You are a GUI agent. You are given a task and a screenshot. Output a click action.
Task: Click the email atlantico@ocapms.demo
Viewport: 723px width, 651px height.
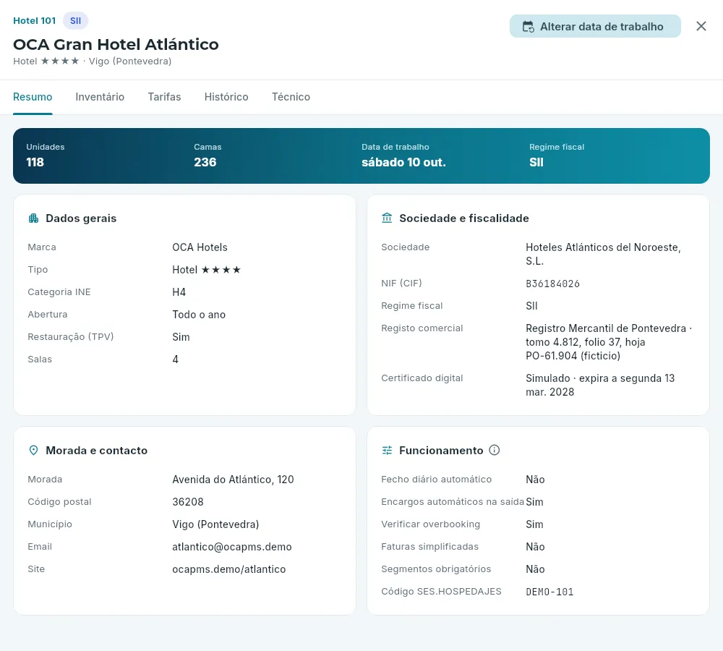tap(232, 547)
